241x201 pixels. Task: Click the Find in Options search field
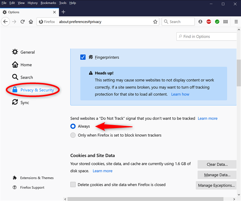206,36
